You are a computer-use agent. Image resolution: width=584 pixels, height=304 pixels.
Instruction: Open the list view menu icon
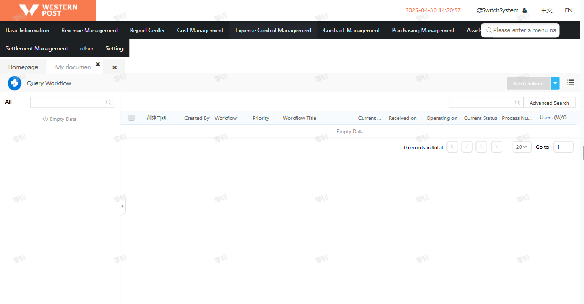coord(571,83)
